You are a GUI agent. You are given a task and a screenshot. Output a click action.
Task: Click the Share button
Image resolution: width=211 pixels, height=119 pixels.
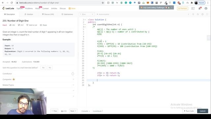[x=44, y=25]
